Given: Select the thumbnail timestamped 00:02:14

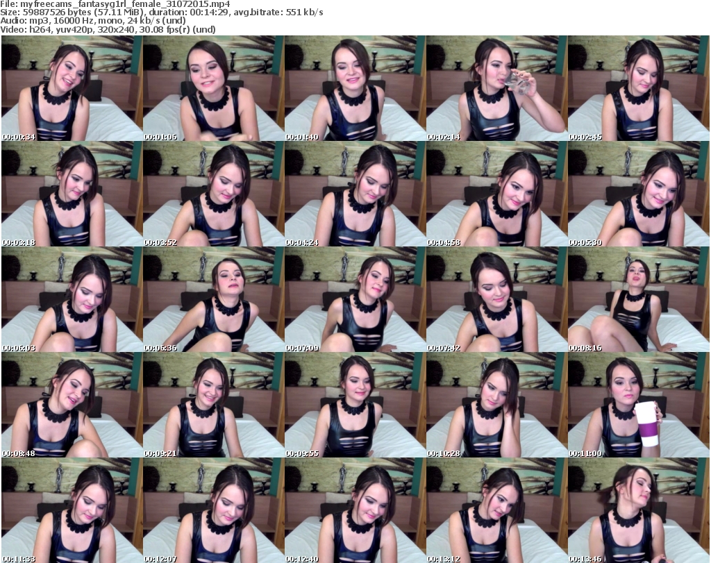Looking at the screenshot, I should click(x=497, y=88).
